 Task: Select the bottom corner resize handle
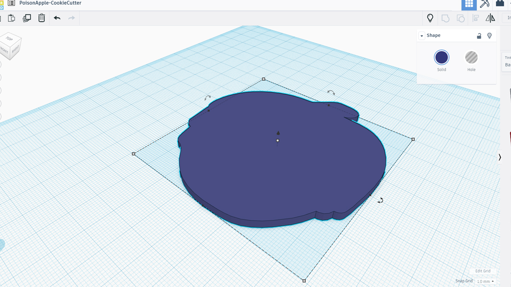[x=304, y=280]
